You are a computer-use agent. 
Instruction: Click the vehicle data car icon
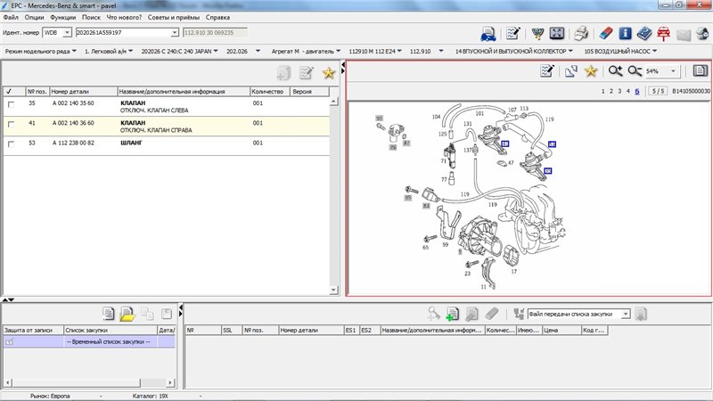coord(488,33)
